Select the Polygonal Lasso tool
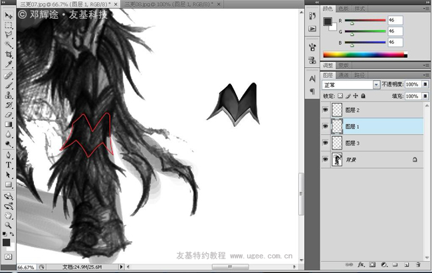The width and height of the screenshot is (432, 273). click(x=8, y=35)
